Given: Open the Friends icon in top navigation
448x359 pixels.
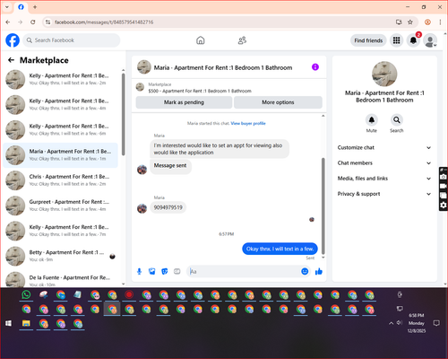Looking at the screenshot, I should coord(242,40).
